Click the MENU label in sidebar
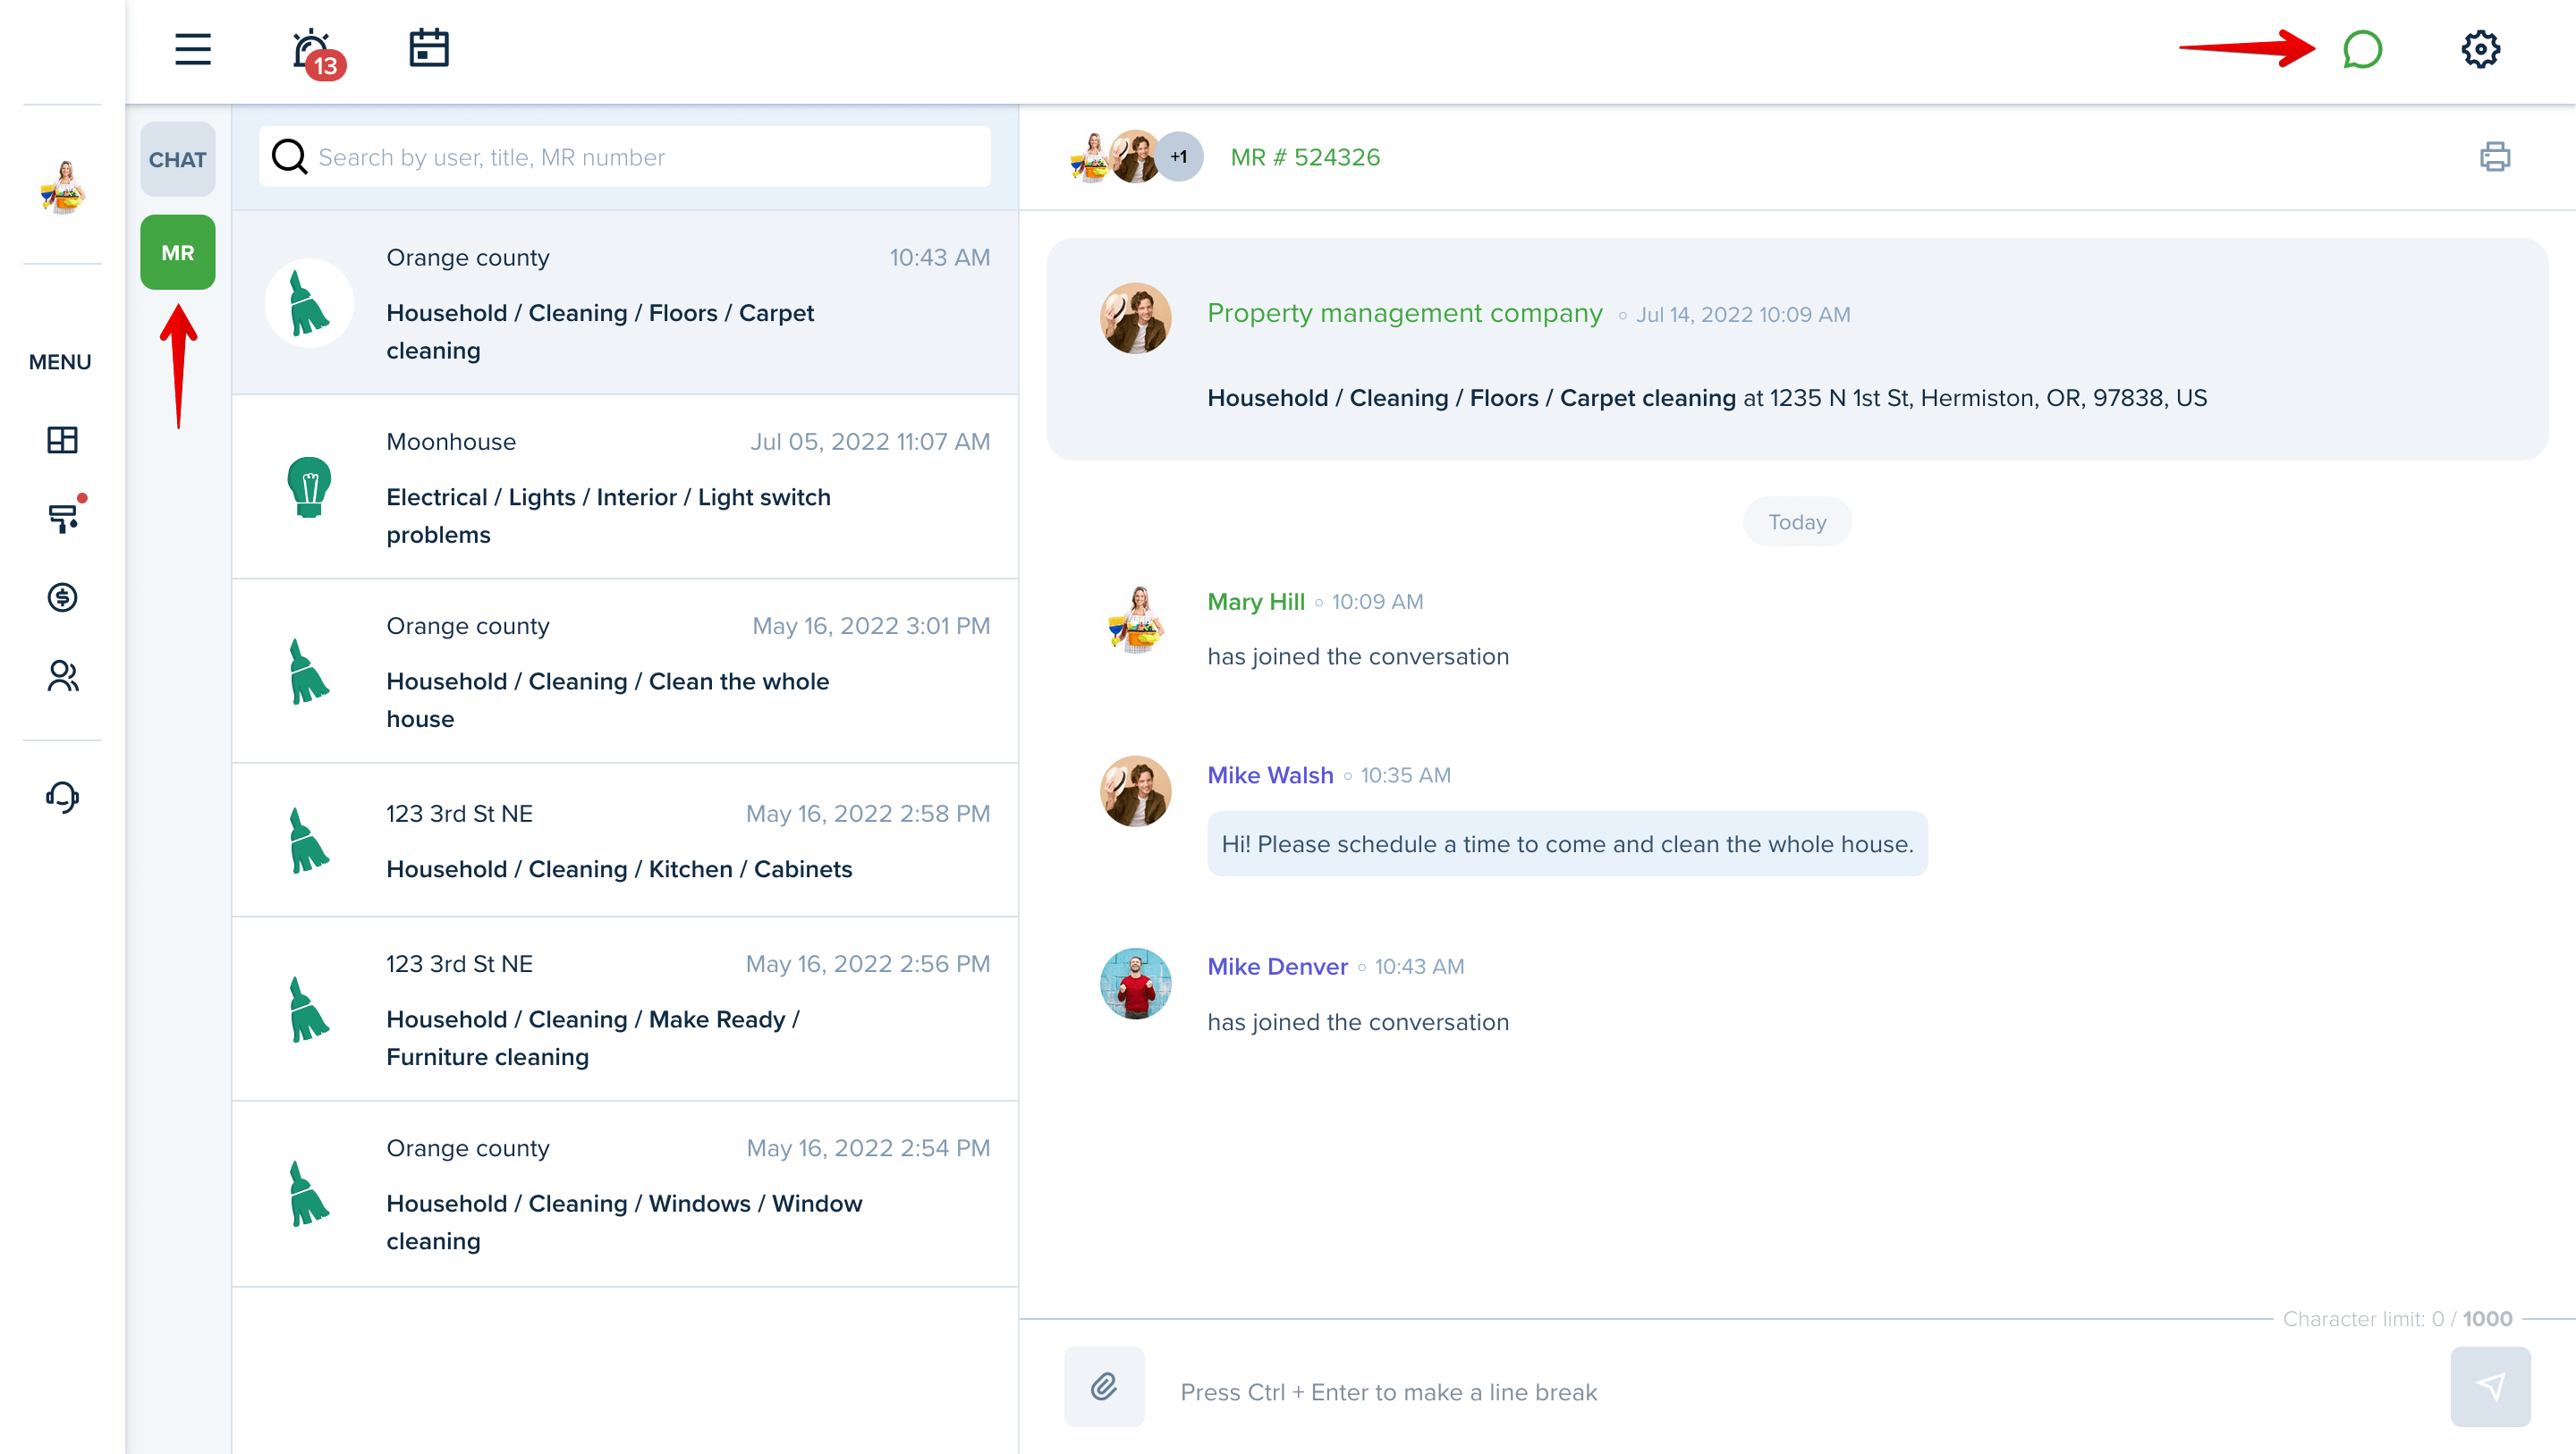This screenshot has width=2576, height=1454. click(60, 362)
